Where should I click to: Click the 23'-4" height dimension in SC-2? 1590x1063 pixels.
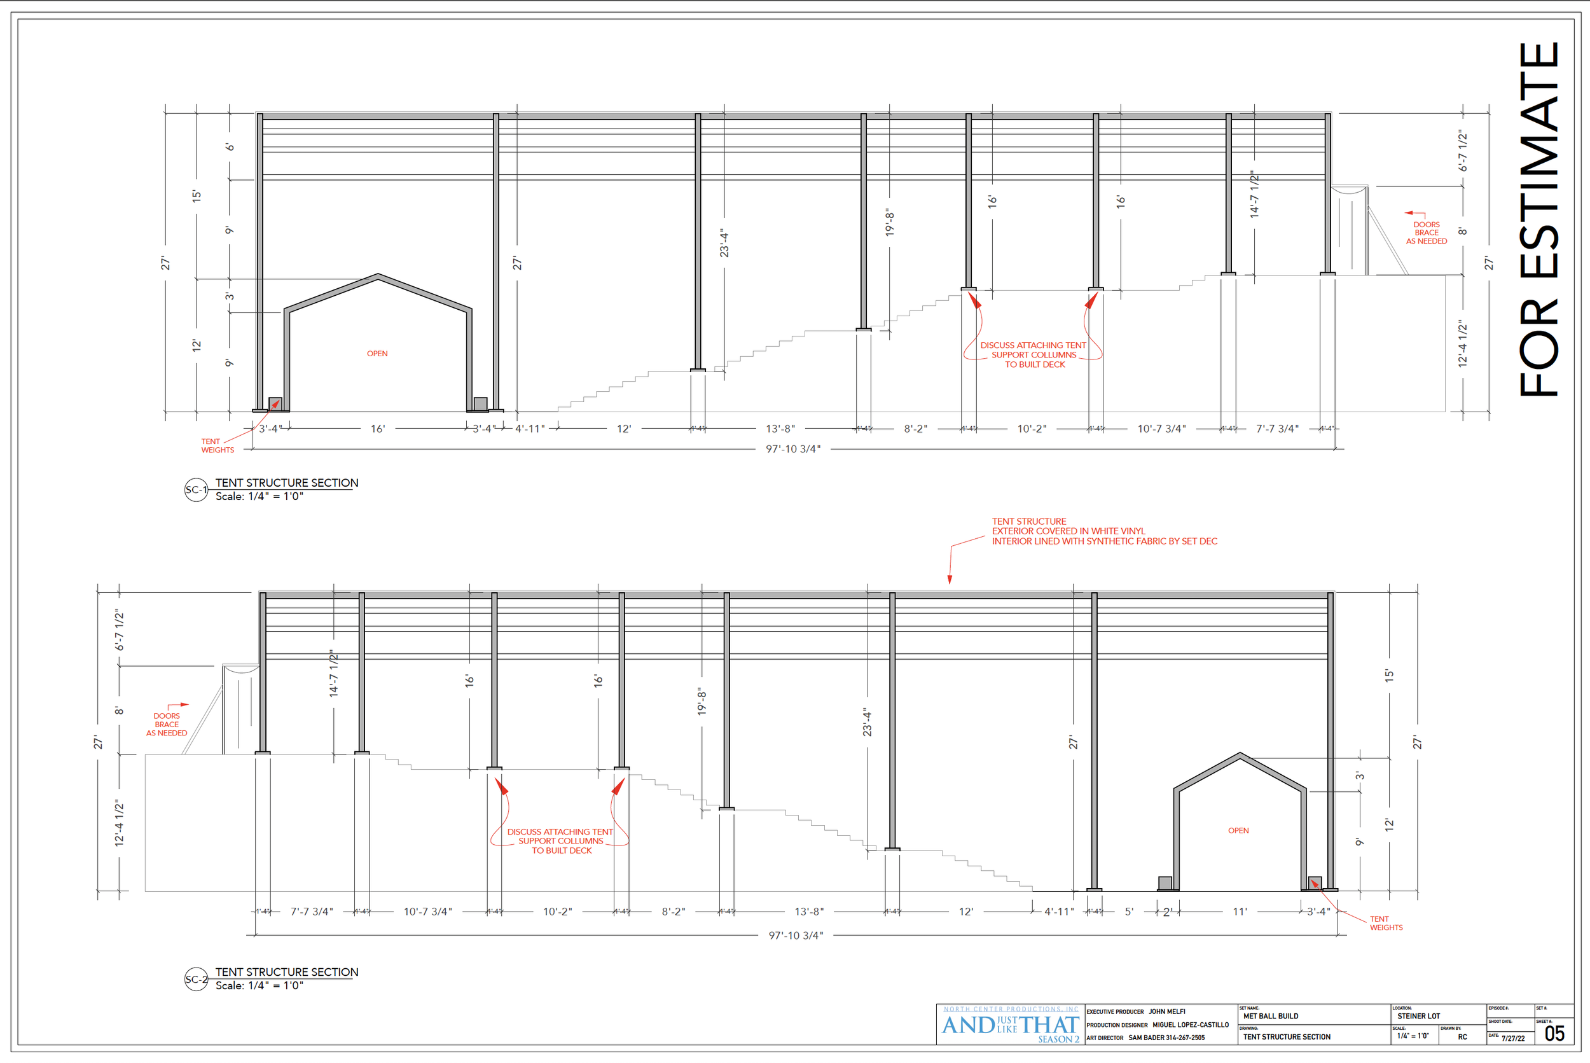[867, 722]
